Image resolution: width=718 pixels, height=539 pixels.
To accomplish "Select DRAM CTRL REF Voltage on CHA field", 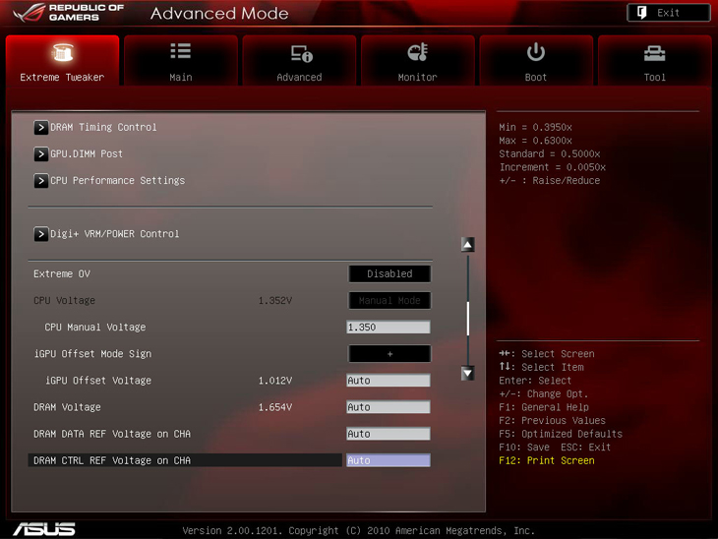I will (388, 460).
